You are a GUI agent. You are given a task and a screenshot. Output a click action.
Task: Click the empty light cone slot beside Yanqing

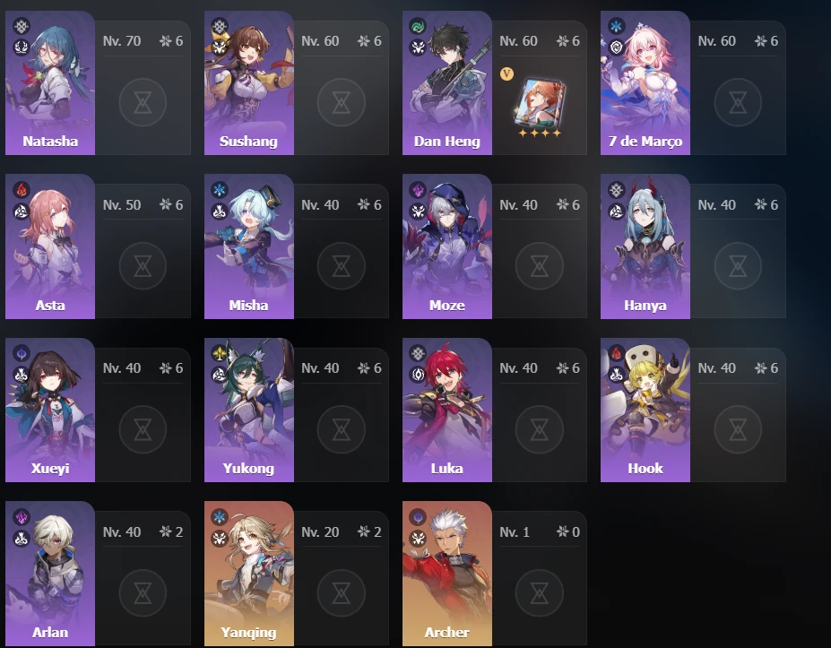click(342, 593)
